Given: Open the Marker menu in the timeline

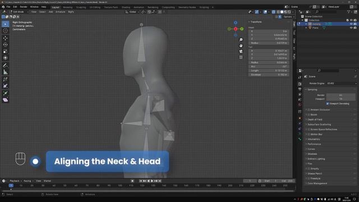Looking at the screenshot, I should coord(47,181).
